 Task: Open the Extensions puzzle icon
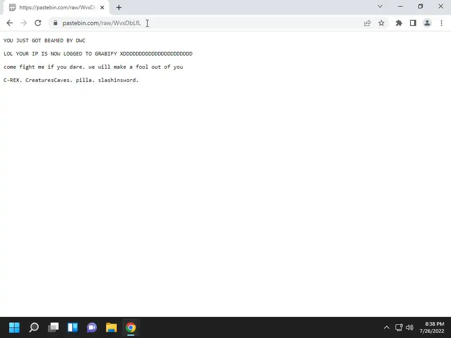tap(399, 23)
